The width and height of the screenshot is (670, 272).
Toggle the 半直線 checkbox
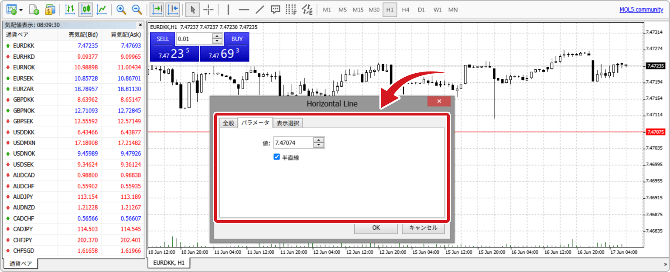(x=277, y=157)
